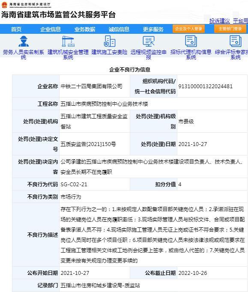Click the 企业名称 label
Image resolution: width=248 pixels, height=292 pixels.
point(48,86)
